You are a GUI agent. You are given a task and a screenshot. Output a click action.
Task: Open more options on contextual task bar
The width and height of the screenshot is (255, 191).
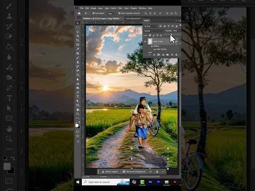[x=163, y=172]
